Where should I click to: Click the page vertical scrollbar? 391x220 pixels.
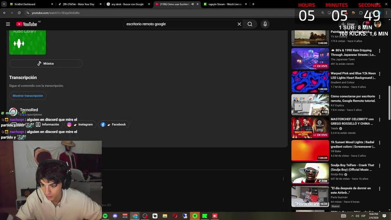(x=389, y=102)
